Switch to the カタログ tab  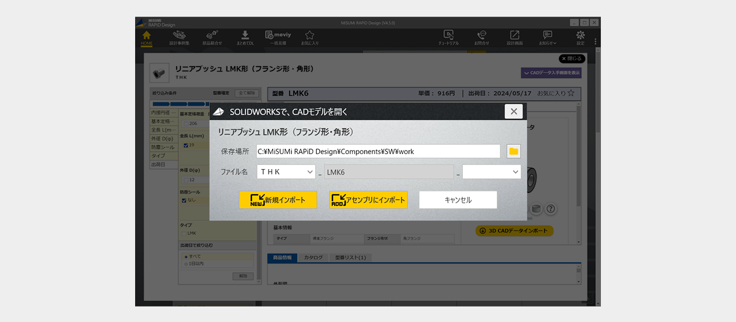pos(313,258)
